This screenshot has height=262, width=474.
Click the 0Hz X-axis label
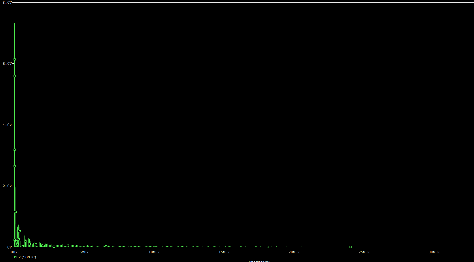click(x=14, y=252)
